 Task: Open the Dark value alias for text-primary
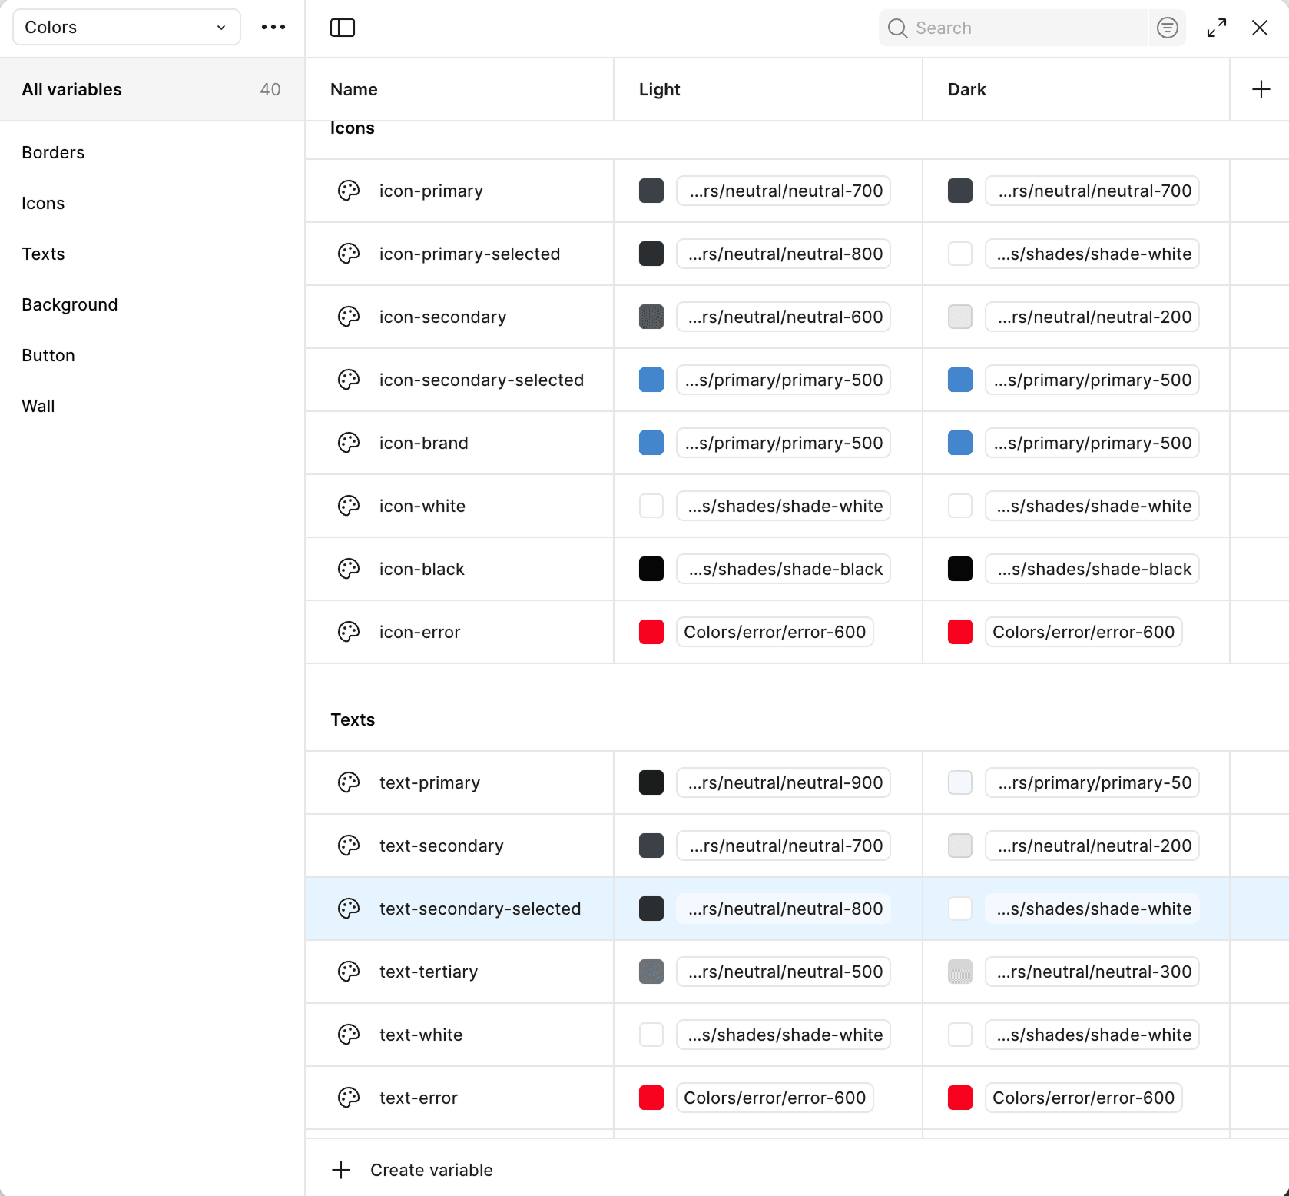1092,782
